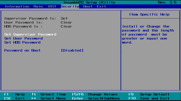Viewport: 181px width, 101px height.
Task: Click the Enter key legend
Action: point(77,98)
